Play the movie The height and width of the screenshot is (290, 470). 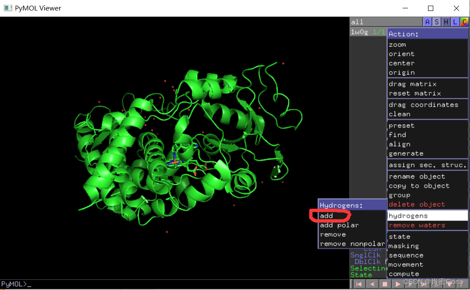pyautogui.click(x=397, y=284)
